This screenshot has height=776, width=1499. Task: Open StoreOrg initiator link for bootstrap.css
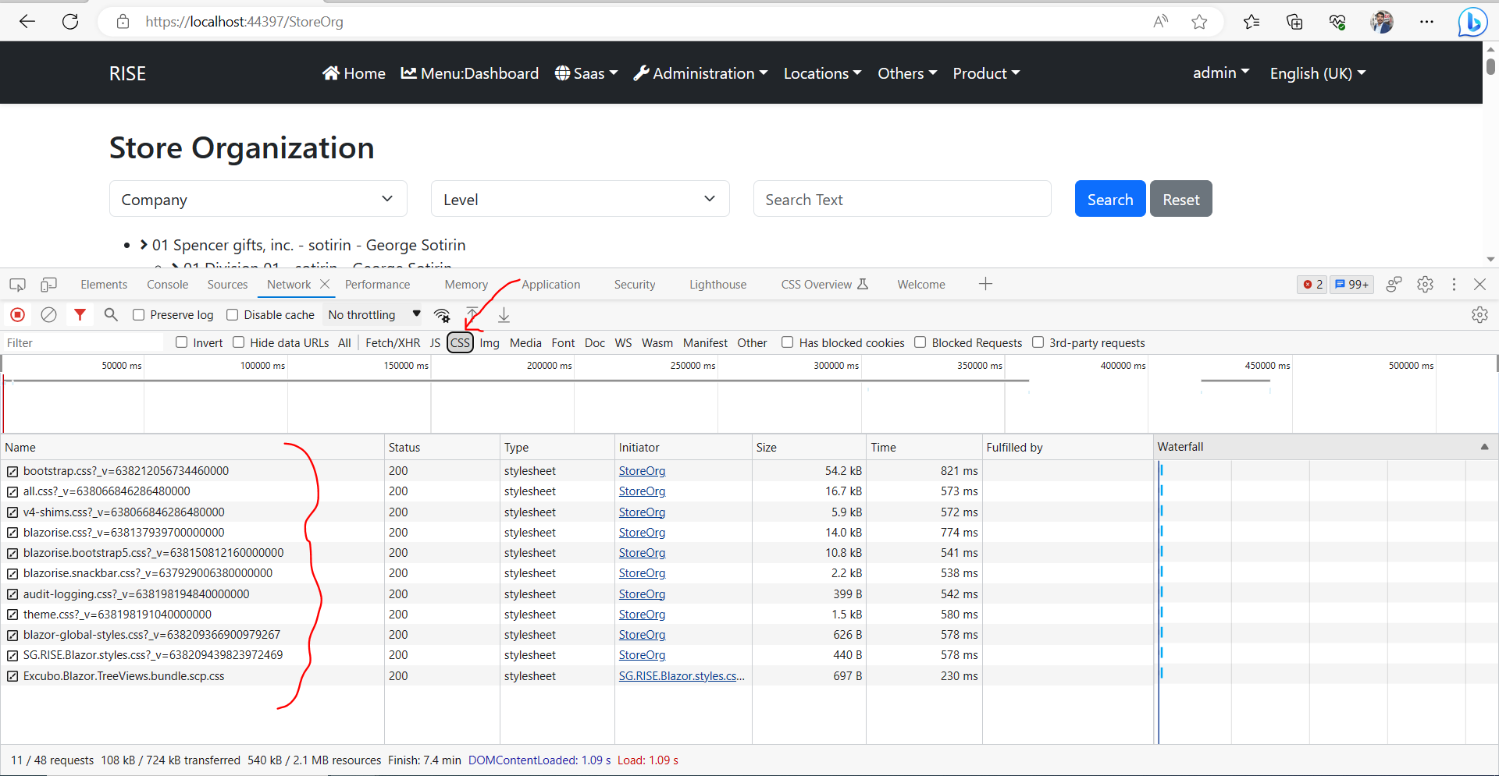point(642,471)
